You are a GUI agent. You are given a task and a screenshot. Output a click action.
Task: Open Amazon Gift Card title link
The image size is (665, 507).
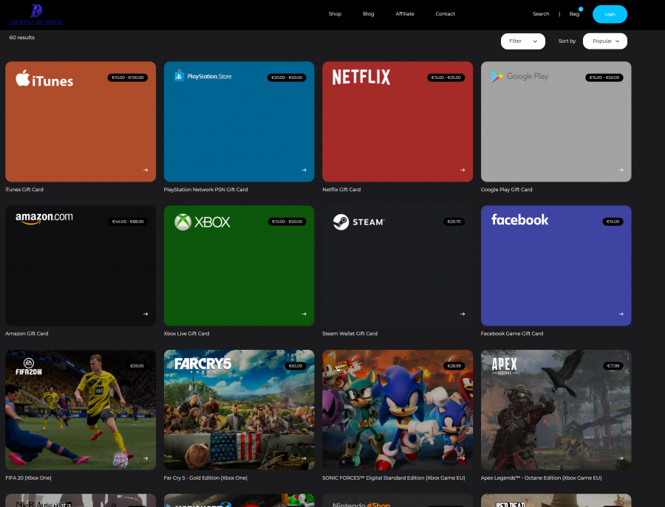[x=27, y=334]
